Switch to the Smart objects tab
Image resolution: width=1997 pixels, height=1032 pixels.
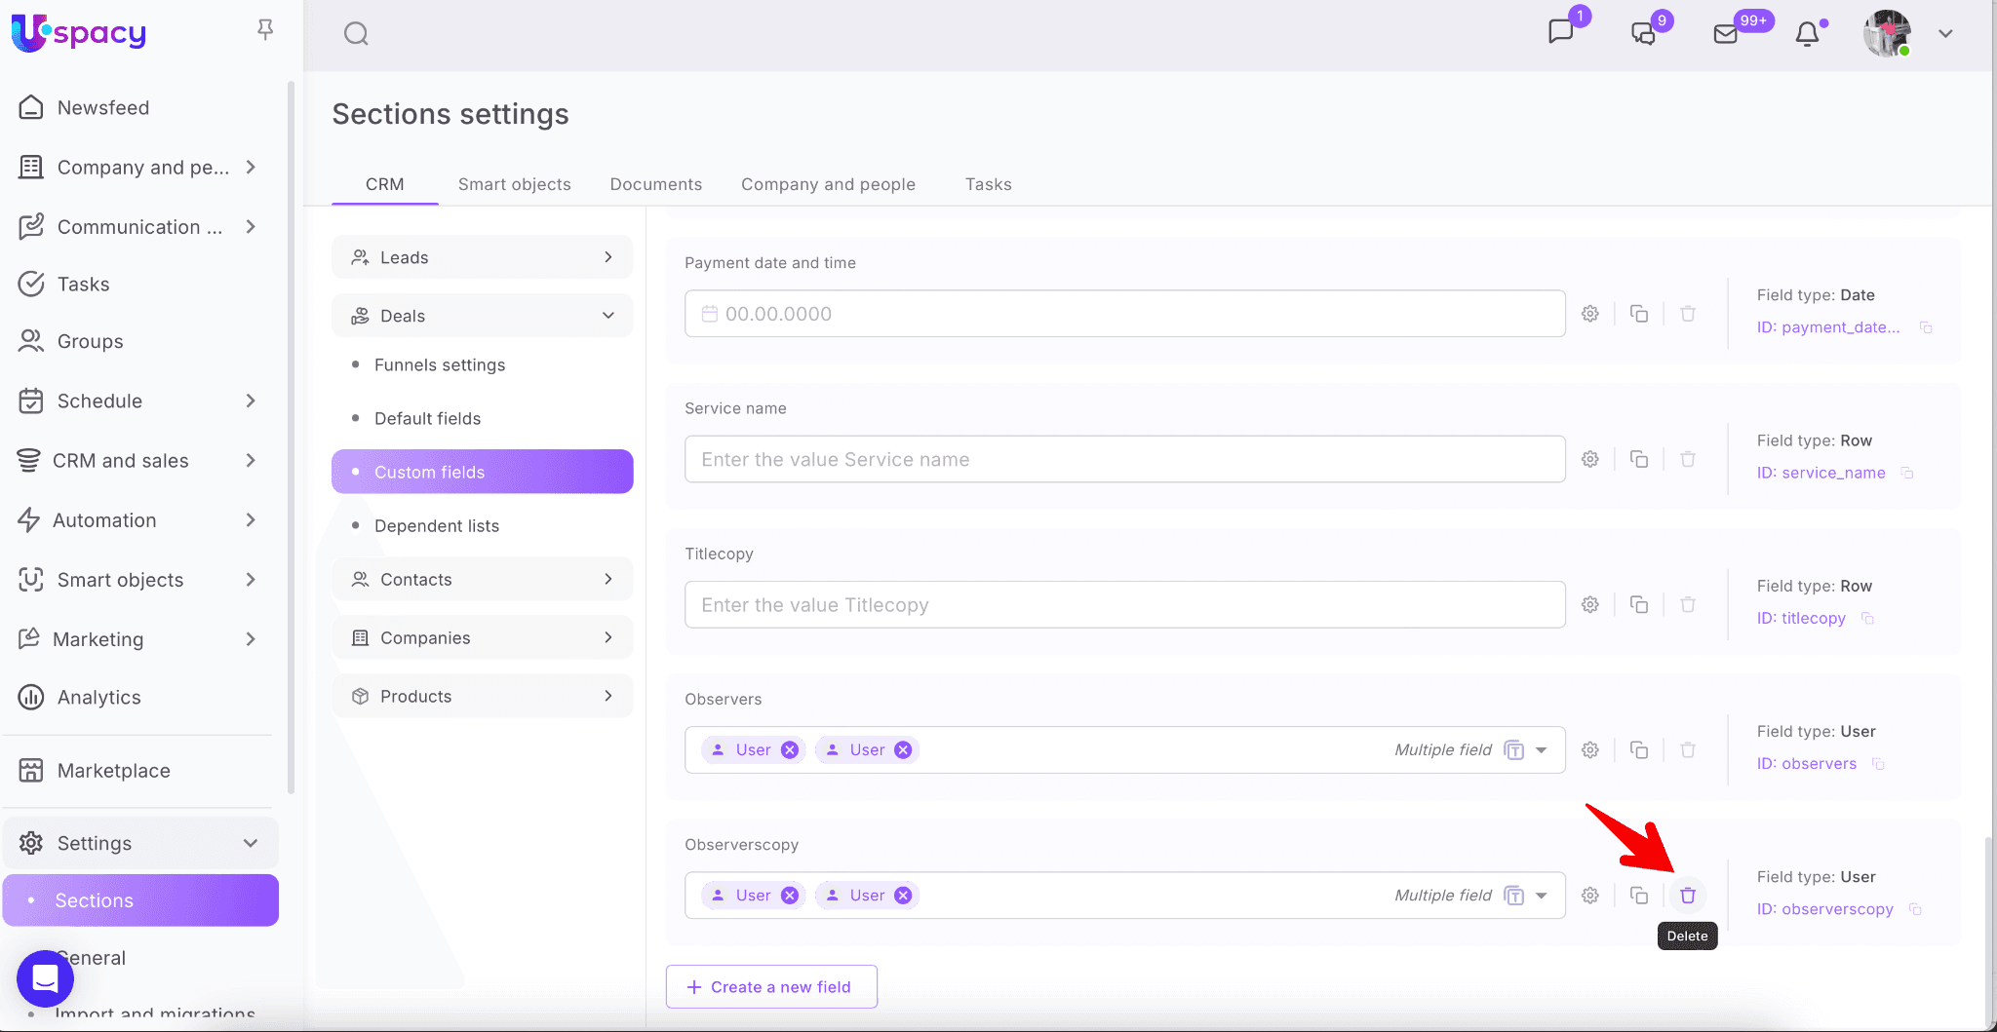click(x=514, y=184)
